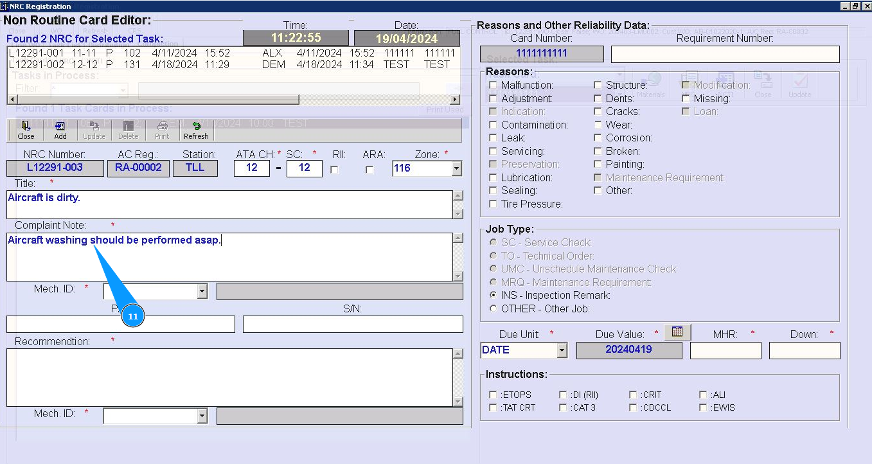
Task: Click the Print toolbar icon
Action: click(x=162, y=130)
